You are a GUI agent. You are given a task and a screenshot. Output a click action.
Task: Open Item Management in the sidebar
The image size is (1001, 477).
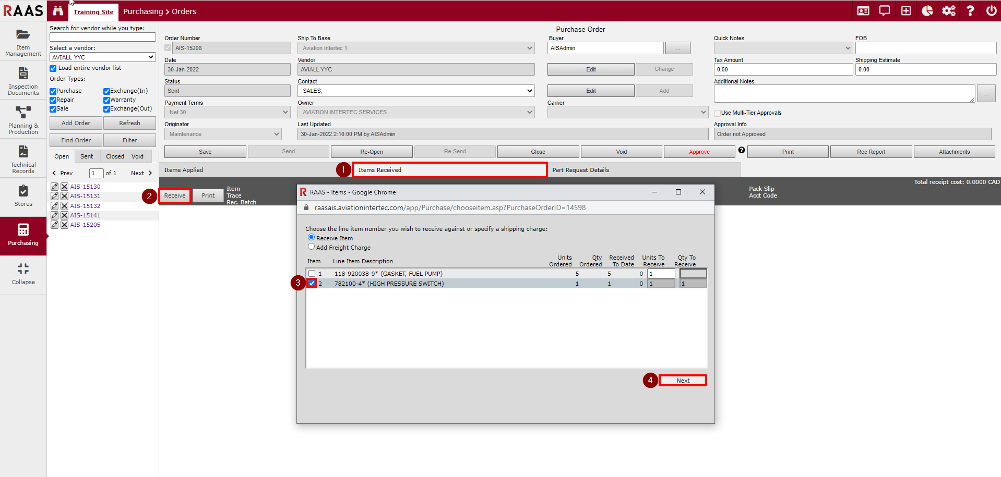pyautogui.click(x=23, y=42)
